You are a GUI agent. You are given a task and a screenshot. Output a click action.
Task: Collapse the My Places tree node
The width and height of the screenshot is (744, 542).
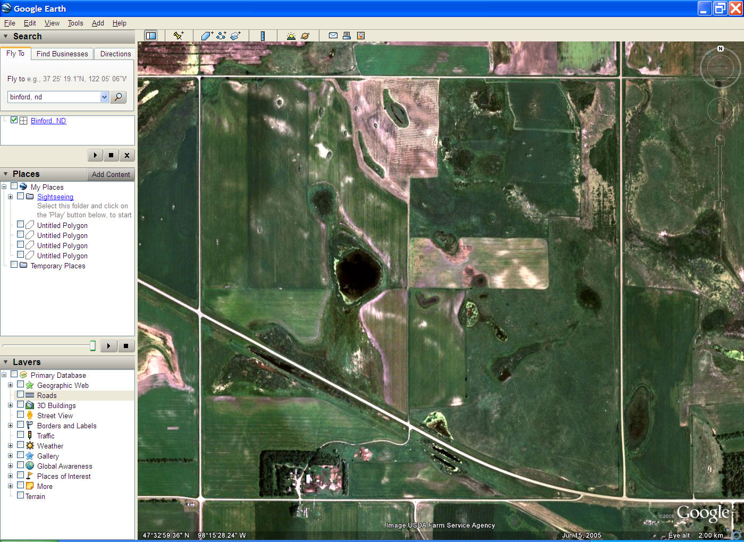[4, 187]
